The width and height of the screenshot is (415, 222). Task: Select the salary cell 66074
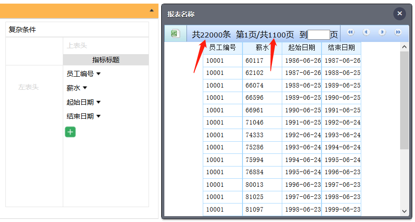[262, 85]
